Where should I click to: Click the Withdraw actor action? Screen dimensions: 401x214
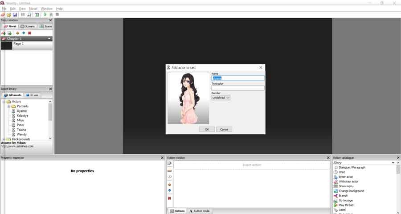point(346,181)
